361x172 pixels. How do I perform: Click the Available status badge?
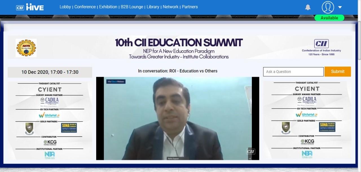(x=329, y=18)
